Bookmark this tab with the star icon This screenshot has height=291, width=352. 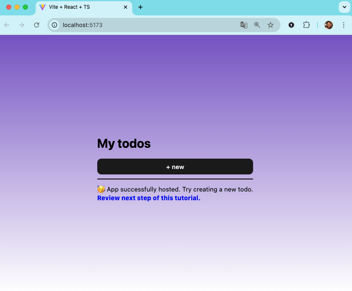[271, 25]
